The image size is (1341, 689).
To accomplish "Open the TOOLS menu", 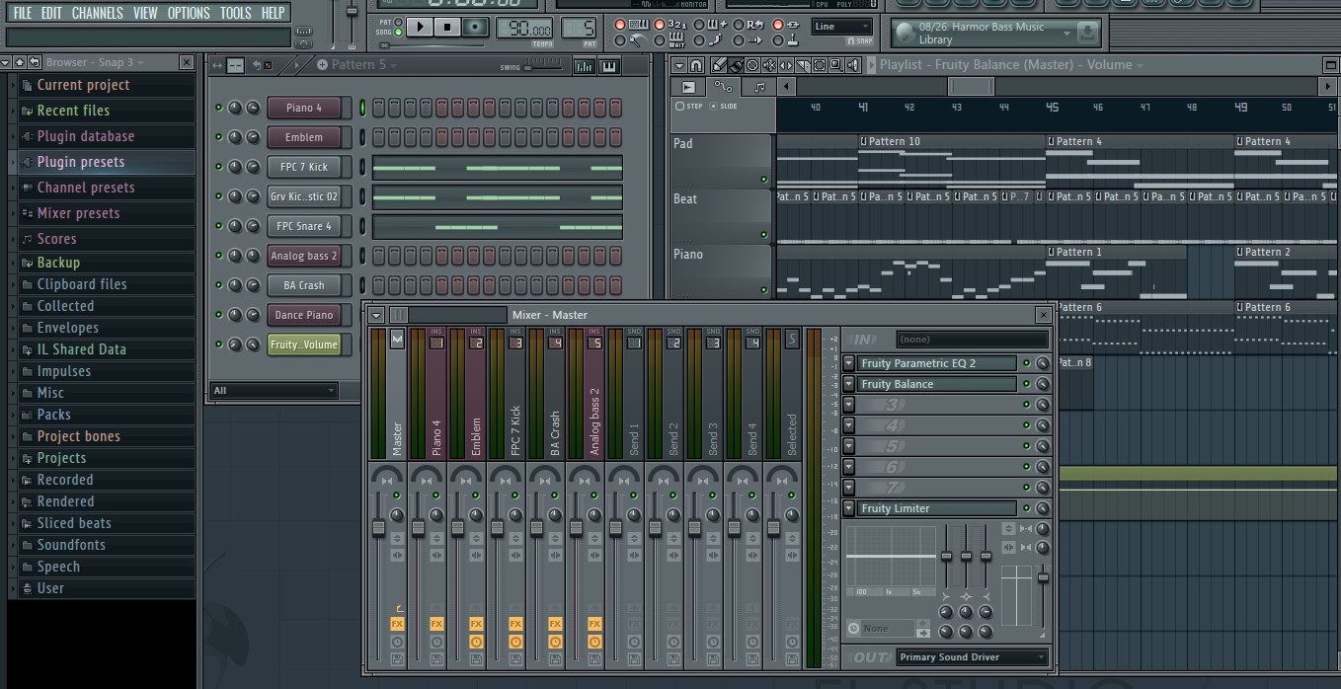I will coord(235,13).
